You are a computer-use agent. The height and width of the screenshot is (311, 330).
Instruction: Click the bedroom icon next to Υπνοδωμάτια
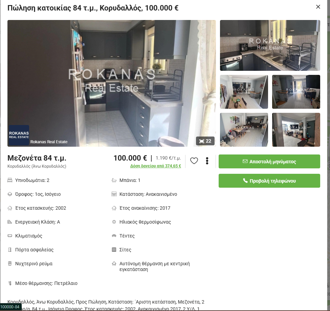pyautogui.click(x=10, y=180)
